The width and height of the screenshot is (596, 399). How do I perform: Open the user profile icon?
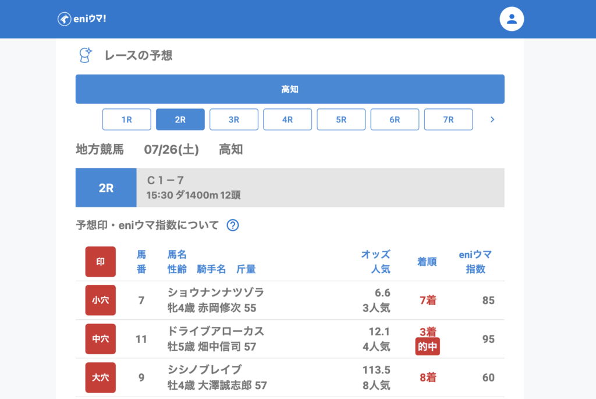[512, 19]
